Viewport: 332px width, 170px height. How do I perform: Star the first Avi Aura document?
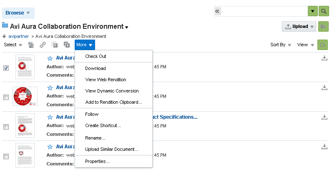point(50,58)
